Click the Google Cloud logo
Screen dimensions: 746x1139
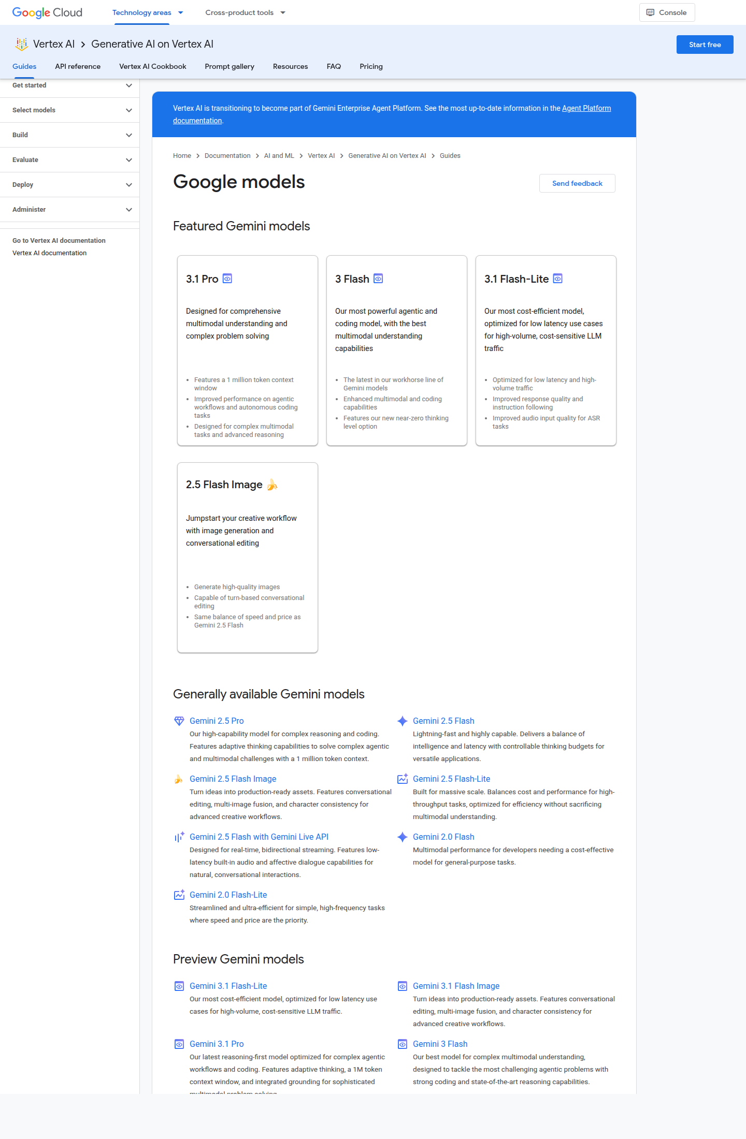(47, 12)
